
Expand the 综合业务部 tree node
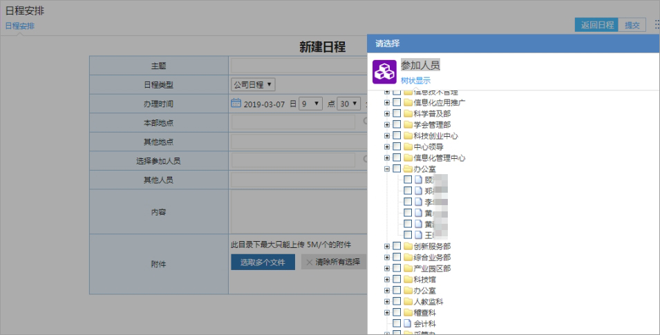tap(387, 257)
